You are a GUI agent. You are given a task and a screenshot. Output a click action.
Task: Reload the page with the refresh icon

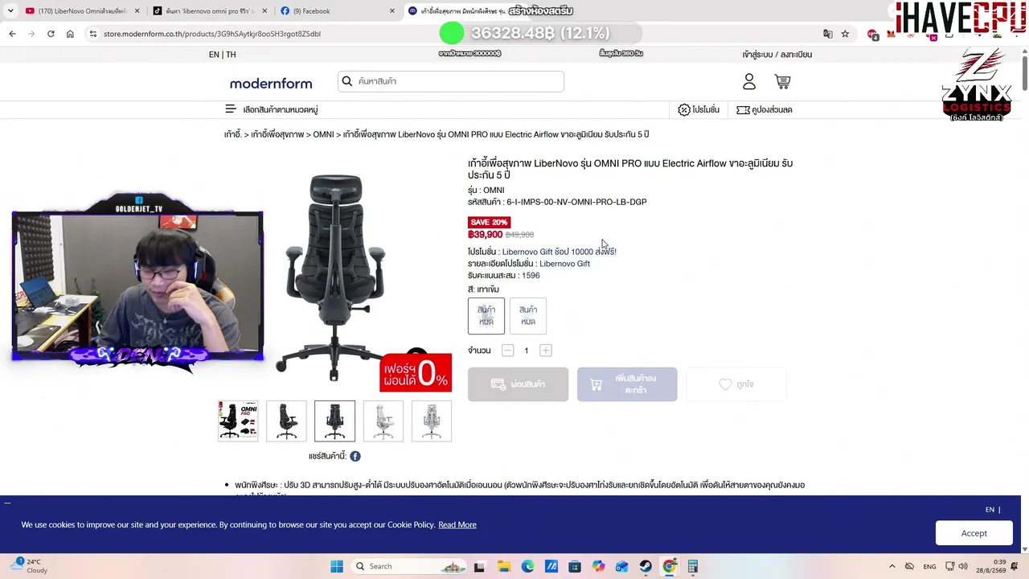tap(51, 34)
